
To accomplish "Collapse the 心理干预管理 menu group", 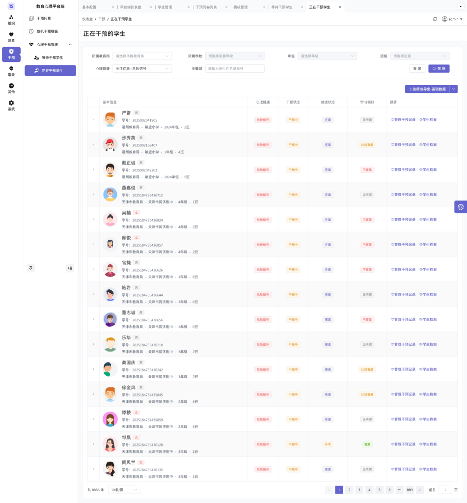I will pyautogui.click(x=70, y=44).
